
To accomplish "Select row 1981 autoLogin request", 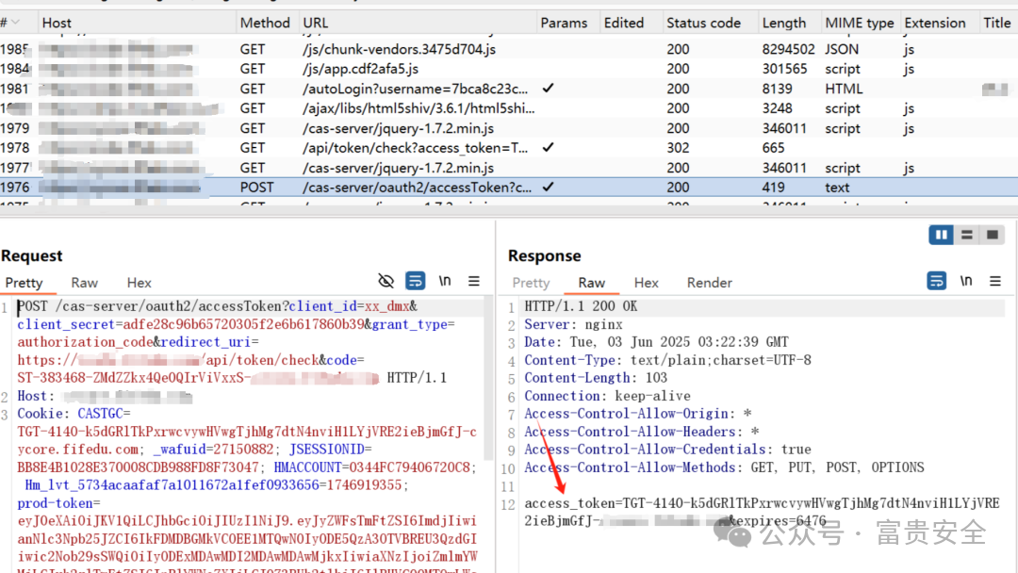I will (509, 89).
